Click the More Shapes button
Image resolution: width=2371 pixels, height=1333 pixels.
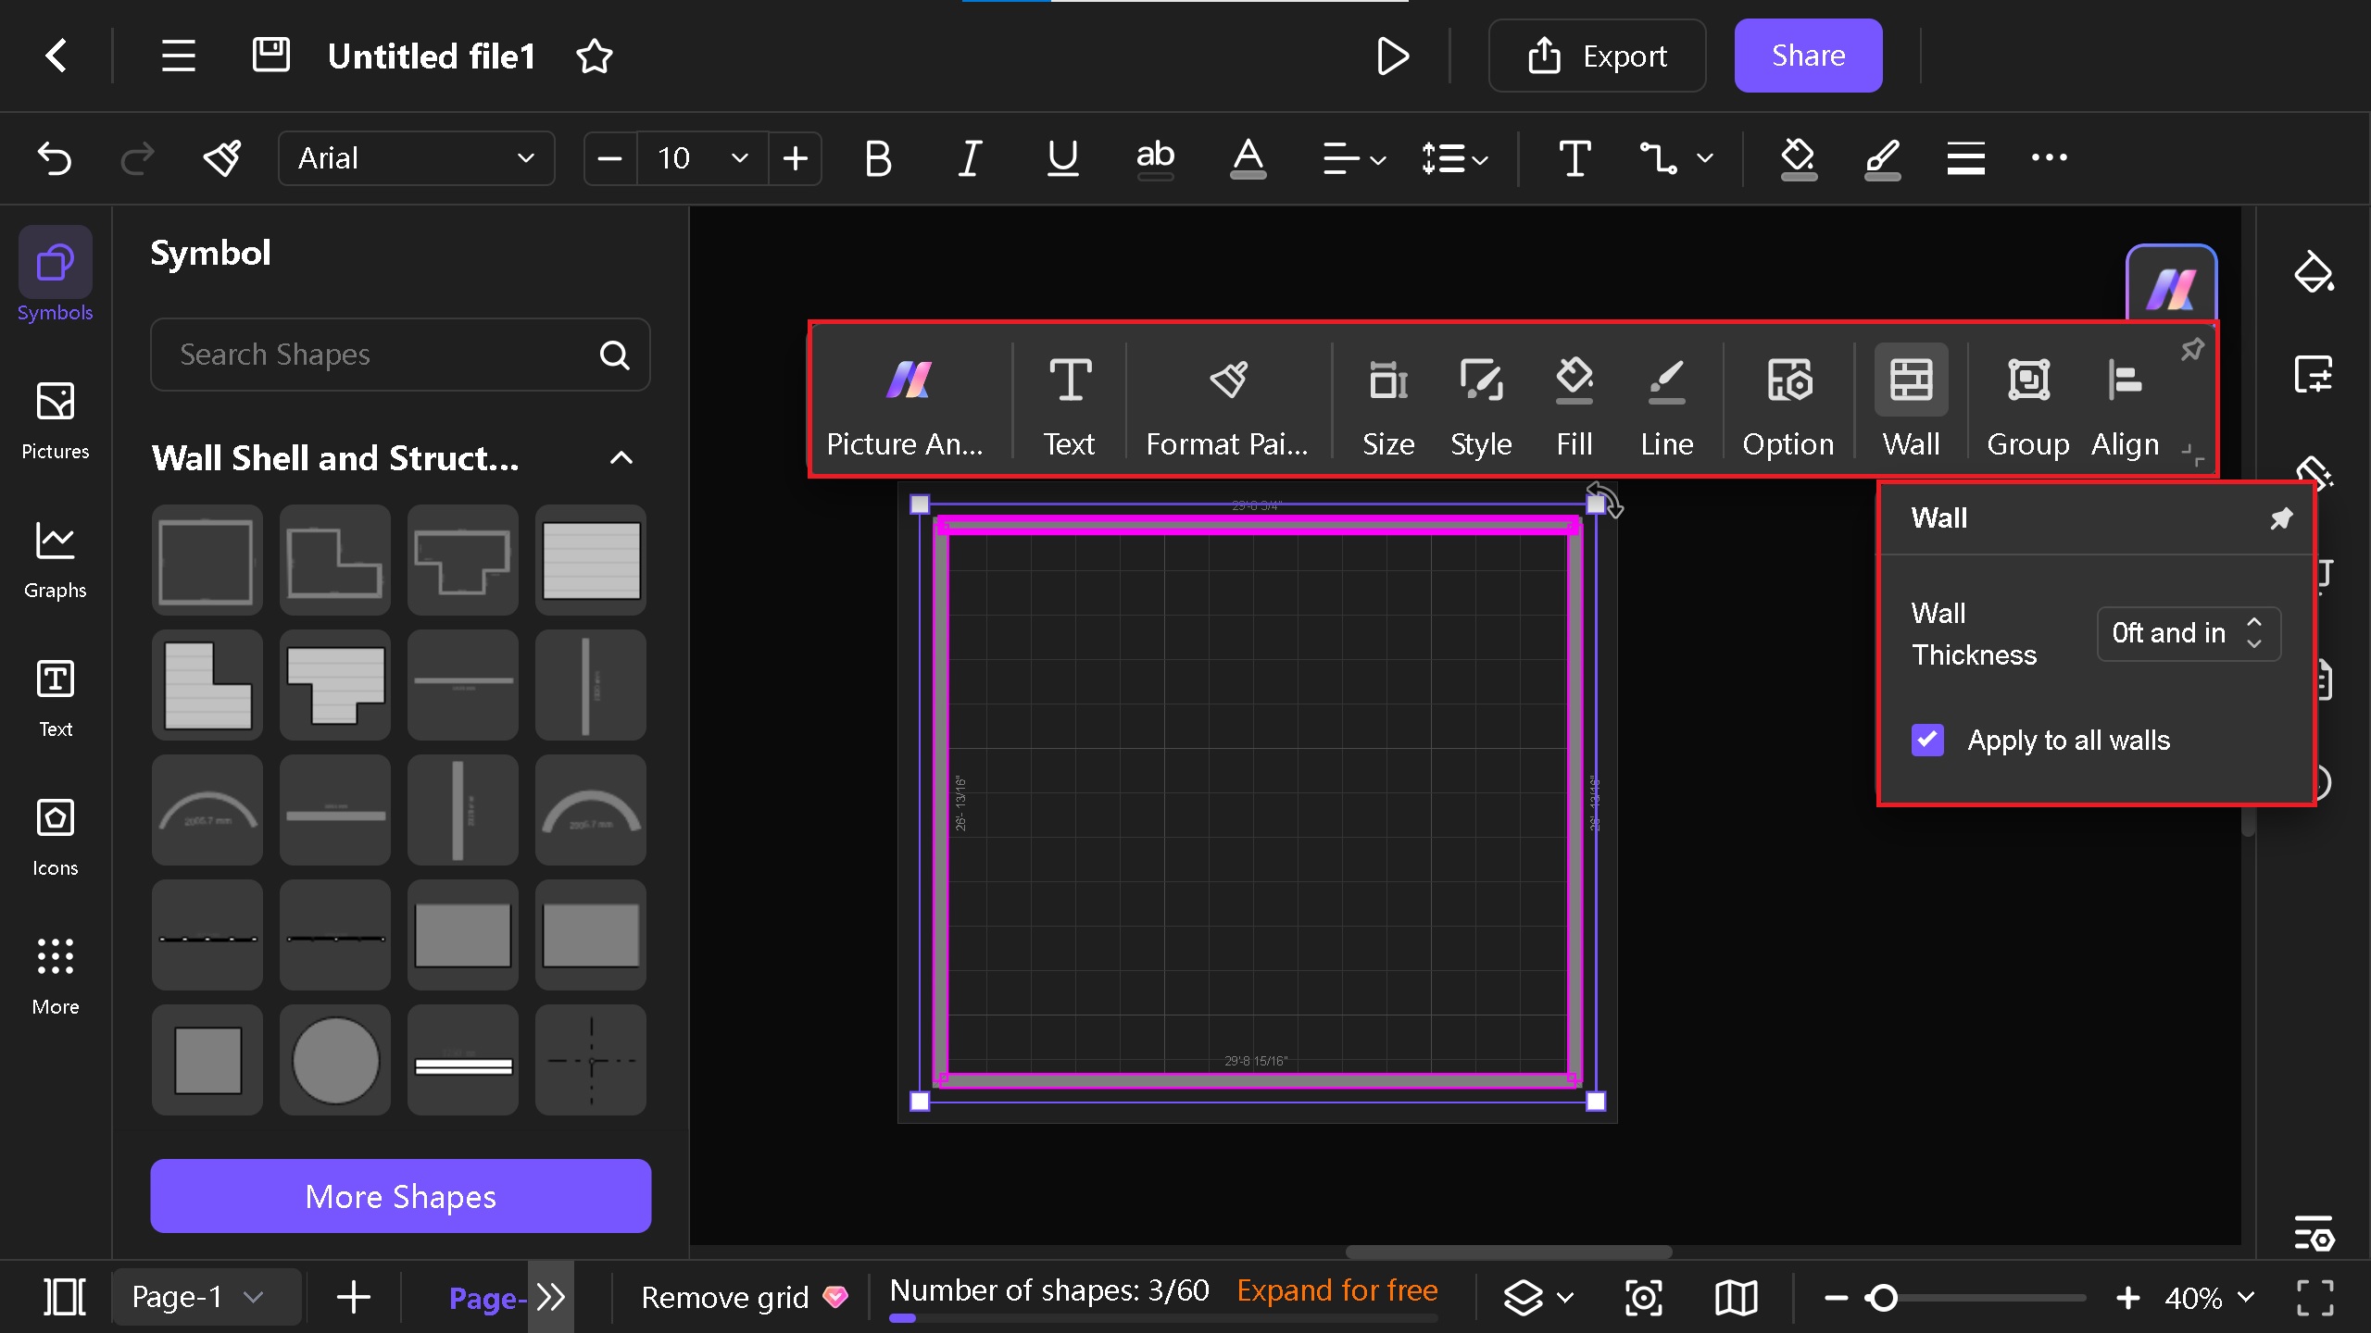pos(400,1196)
